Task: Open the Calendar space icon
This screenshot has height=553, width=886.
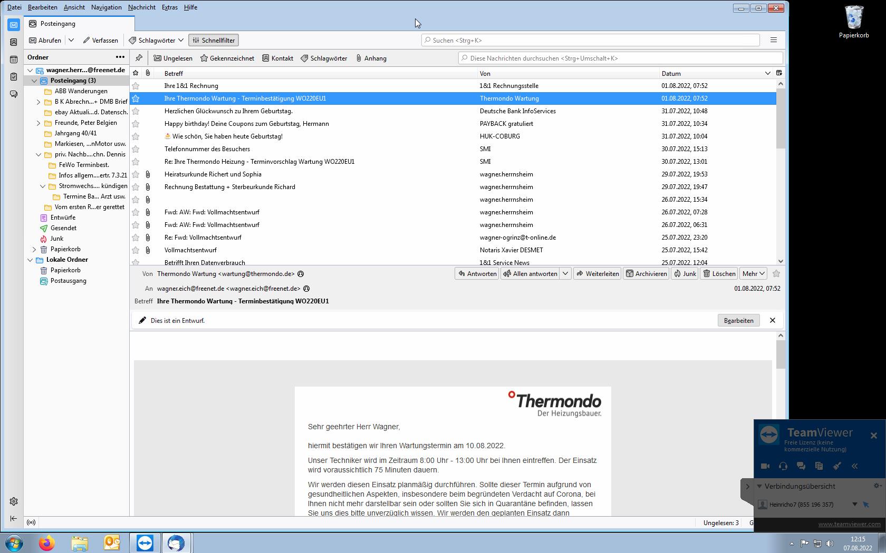Action: tap(14, 60)
